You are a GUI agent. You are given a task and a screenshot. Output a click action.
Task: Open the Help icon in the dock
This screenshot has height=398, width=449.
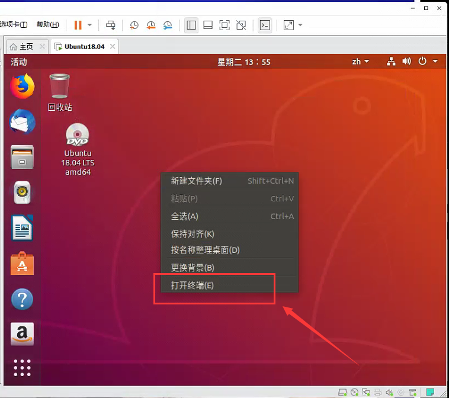click(x=22, y=299)
